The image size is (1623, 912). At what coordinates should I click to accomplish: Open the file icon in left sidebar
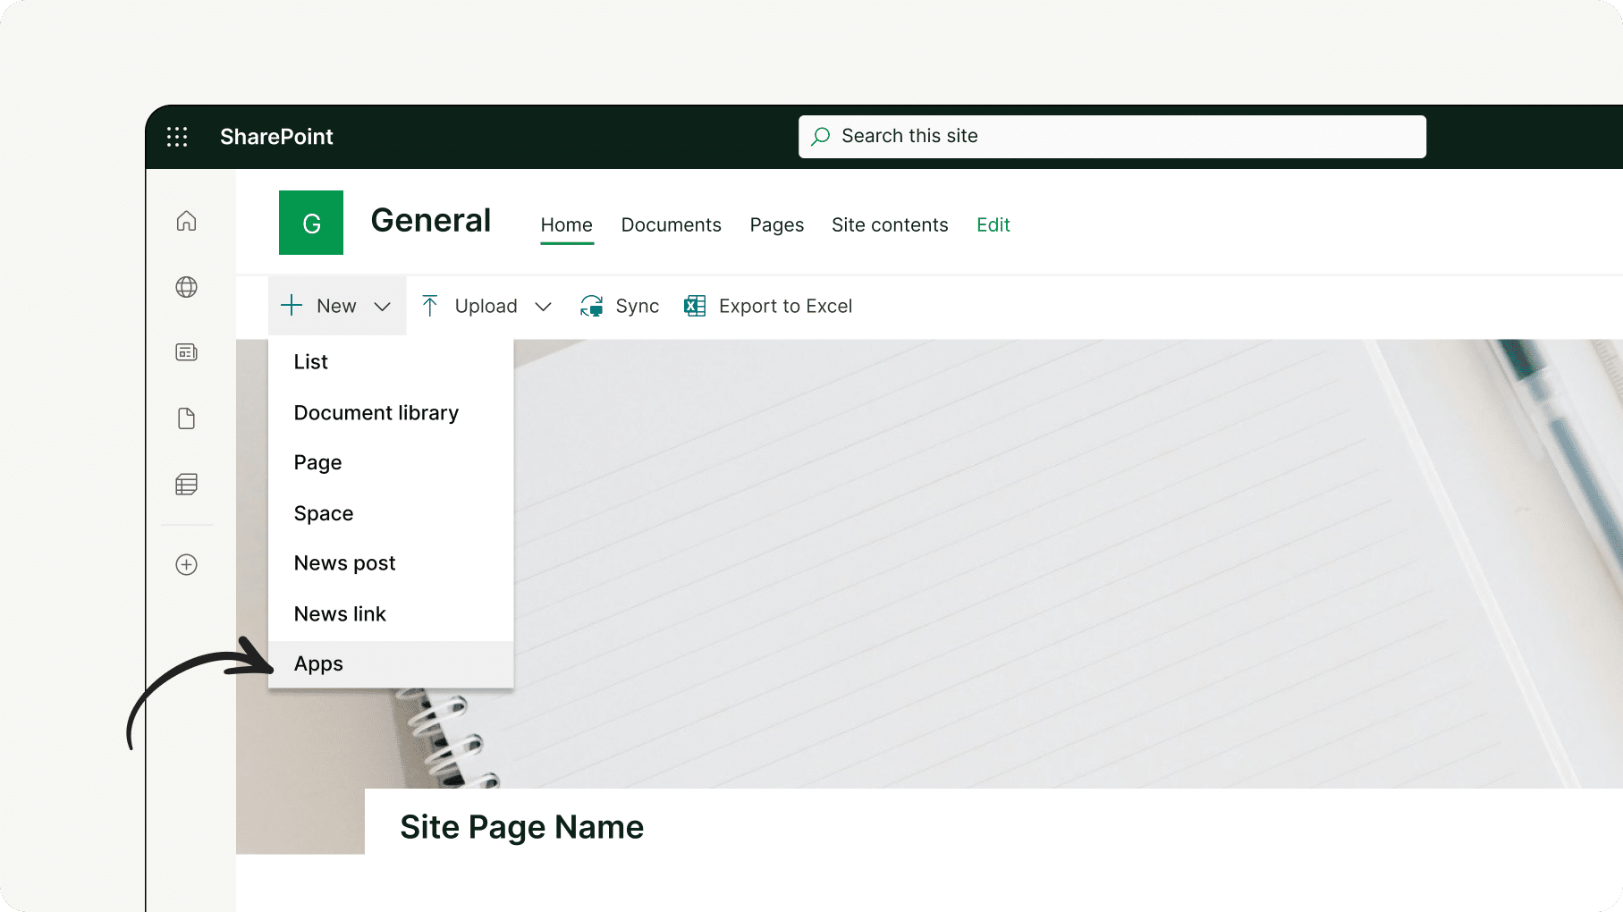tap(186, 418)
